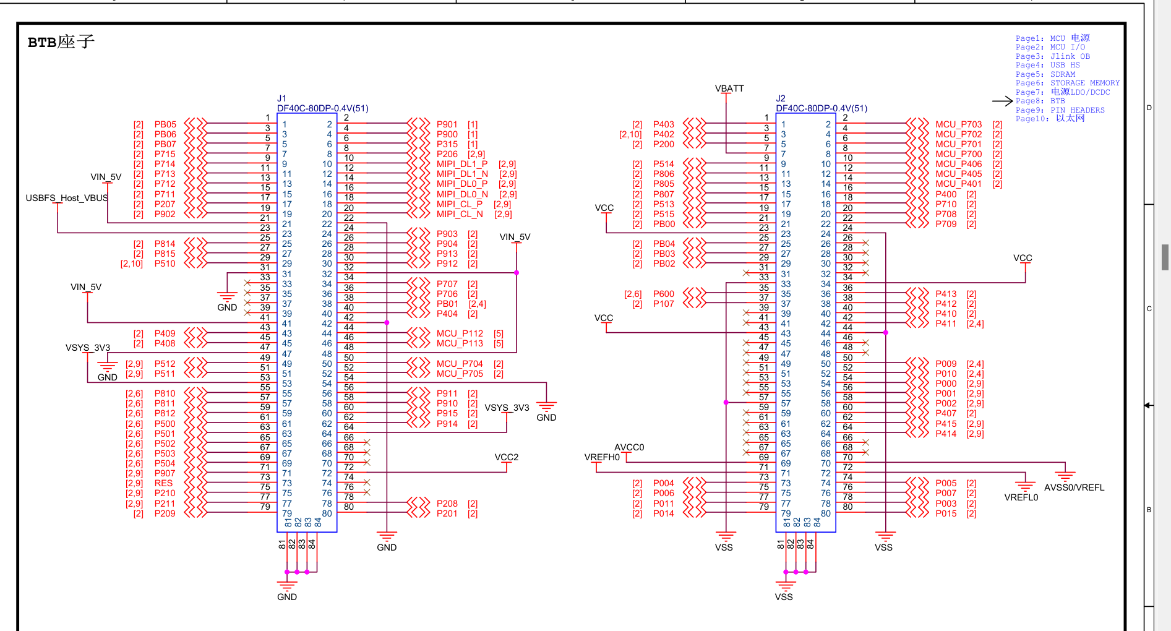Select the MCU_P703 port label

(x=959, y=124)
